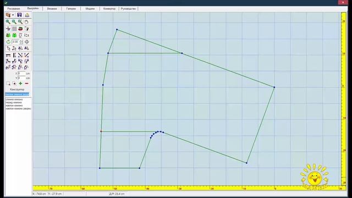Activate the hand pan tool
The width and height of the screenshot is (352, 198).
click(x=26, y=22)
